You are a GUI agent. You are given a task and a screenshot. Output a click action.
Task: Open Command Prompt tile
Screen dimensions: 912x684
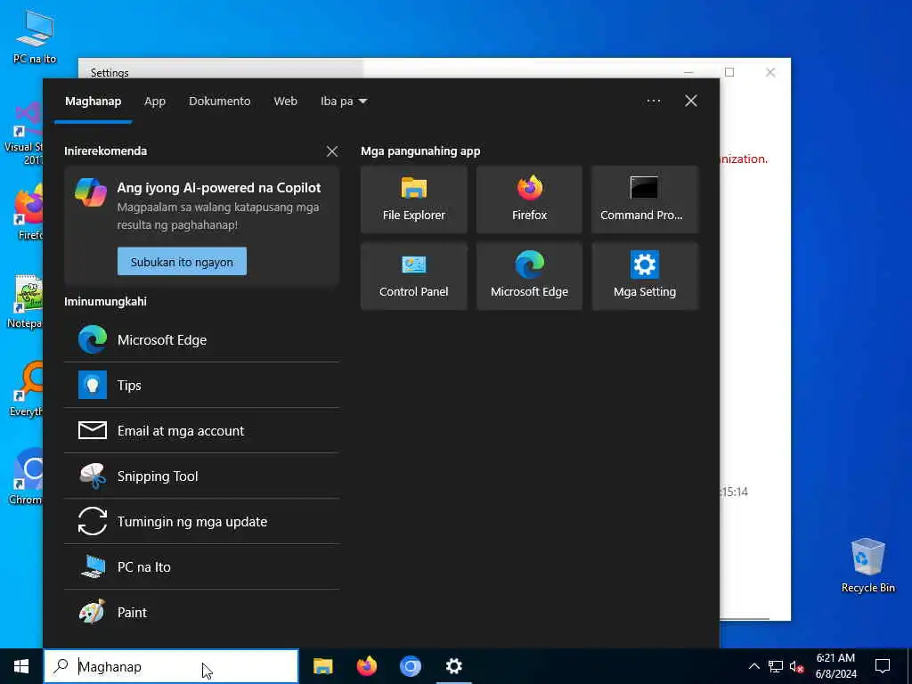click(x=645, y=199)
